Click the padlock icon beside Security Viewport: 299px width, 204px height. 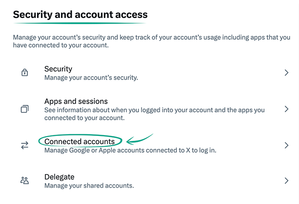coord(24,73)
